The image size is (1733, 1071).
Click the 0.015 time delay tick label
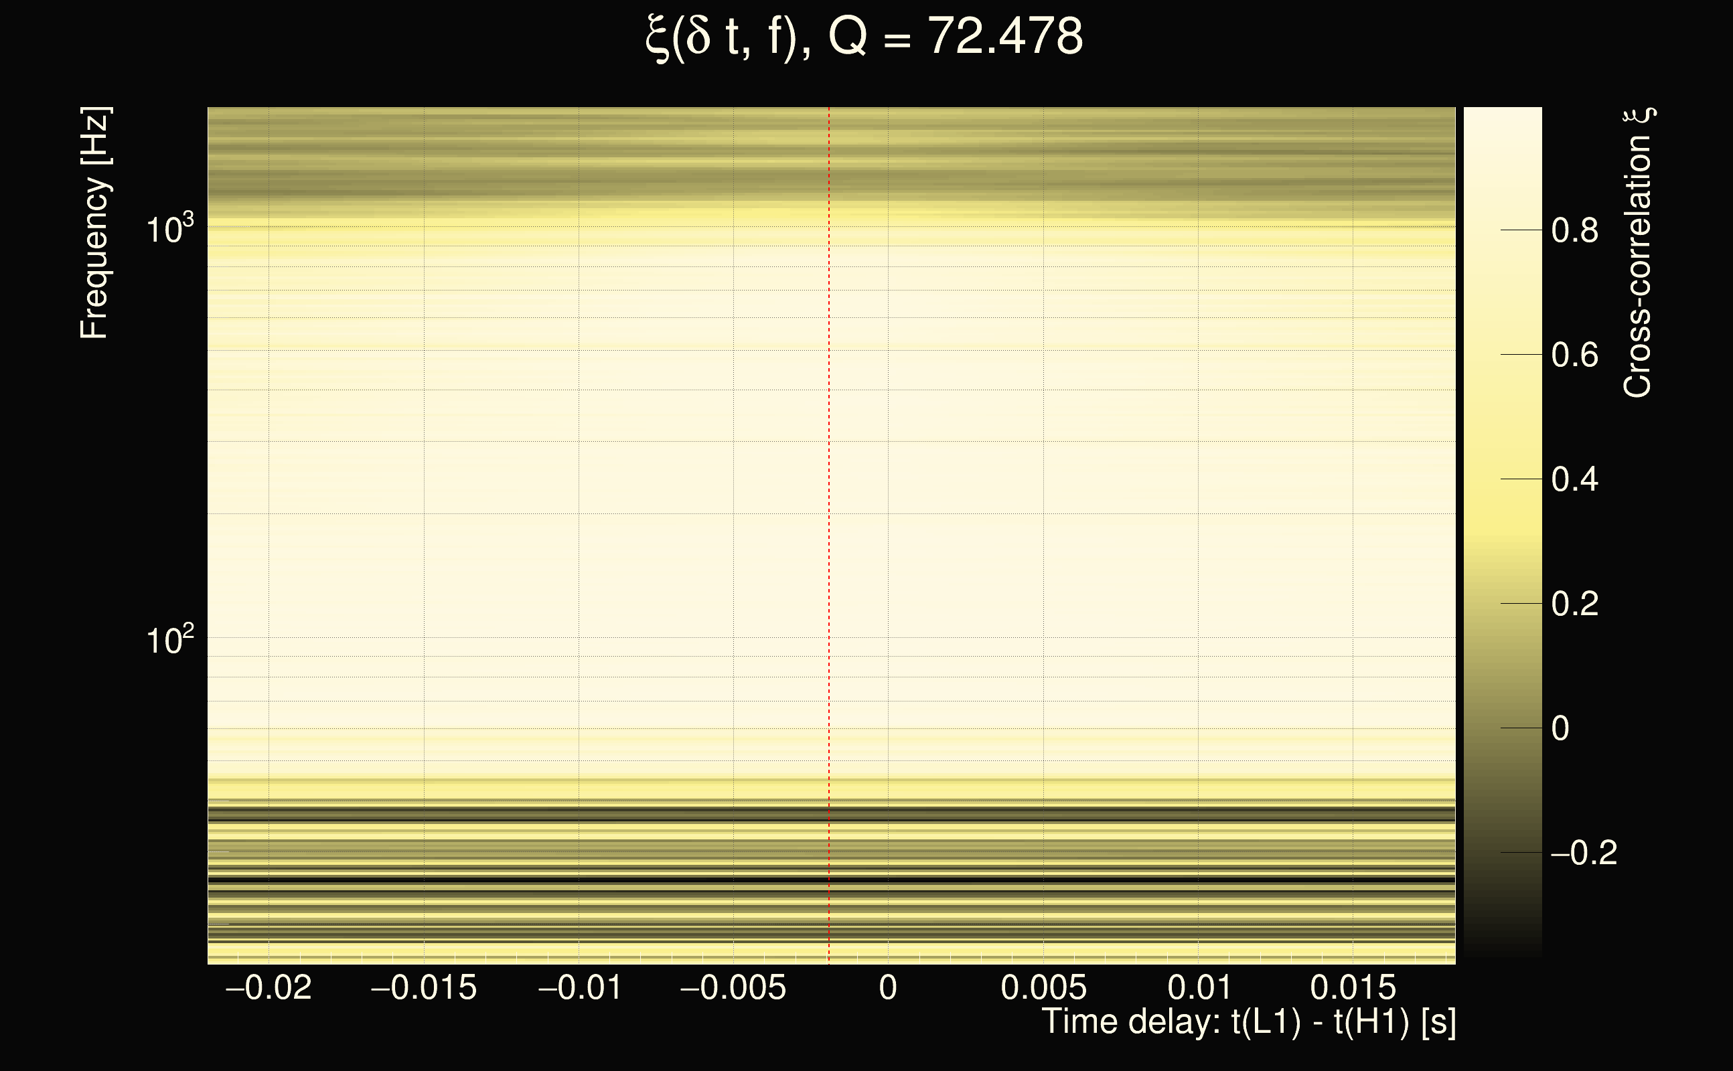coord(1353,987)
